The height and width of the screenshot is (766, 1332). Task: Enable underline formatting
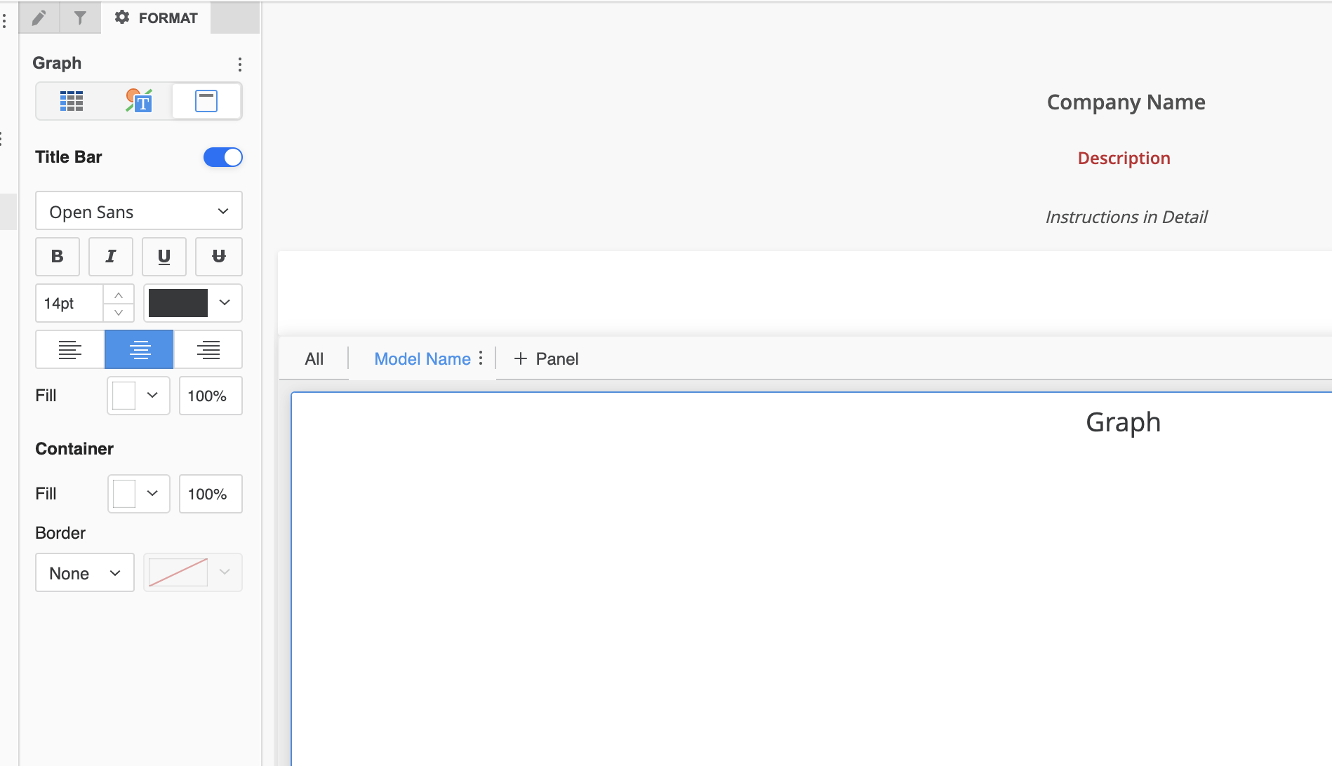[164, 256]
